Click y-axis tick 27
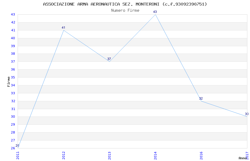 [x=13, y=140]
